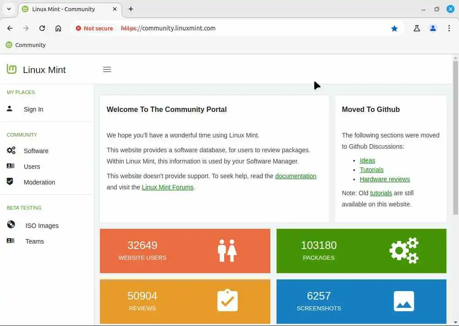459x326 pixels.
Task: Click the address bar URL
Action: 169,28
